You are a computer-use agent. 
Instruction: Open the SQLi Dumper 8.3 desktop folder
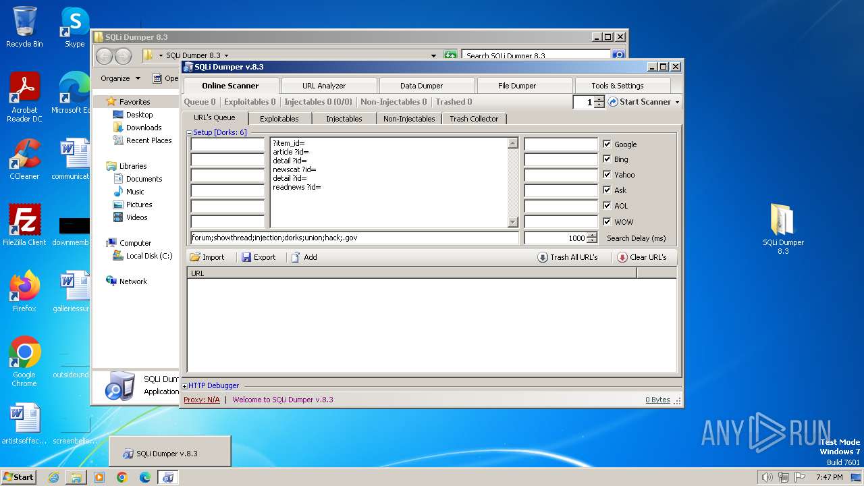pos(783,229)
